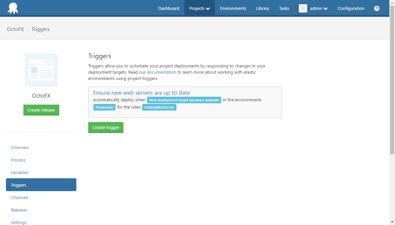The width and height of the screenshot is (395, 225).
Task: Open Configuration from the top bar
Action: point(351,8)
